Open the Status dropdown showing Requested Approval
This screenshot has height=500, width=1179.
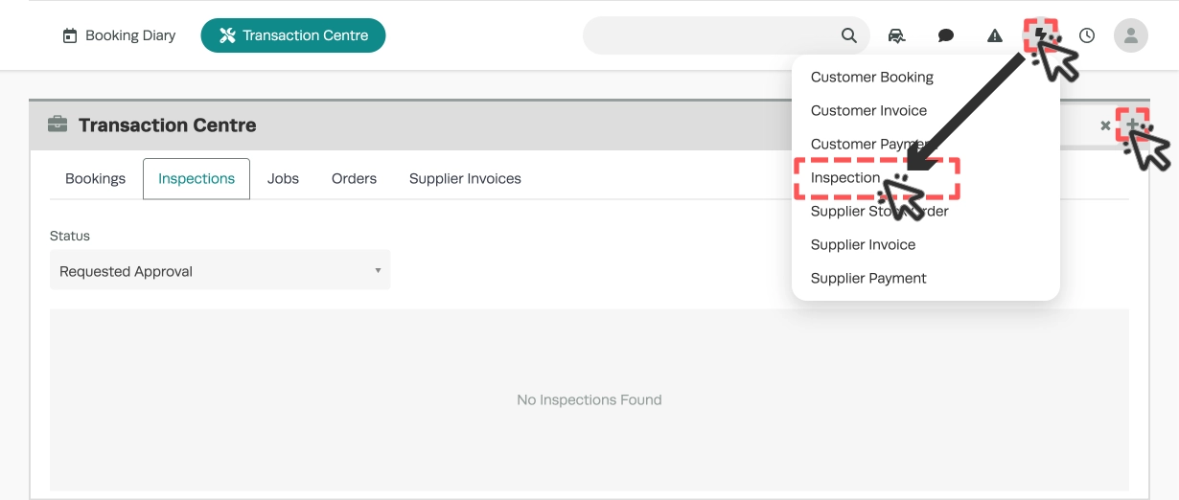[220, 271]
